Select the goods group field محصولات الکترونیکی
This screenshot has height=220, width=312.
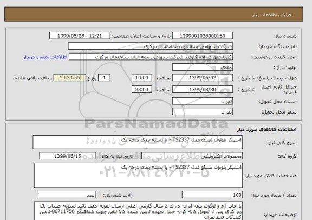[192, 156]
